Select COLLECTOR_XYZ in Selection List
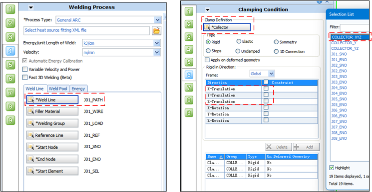 [x=350, y=37]
